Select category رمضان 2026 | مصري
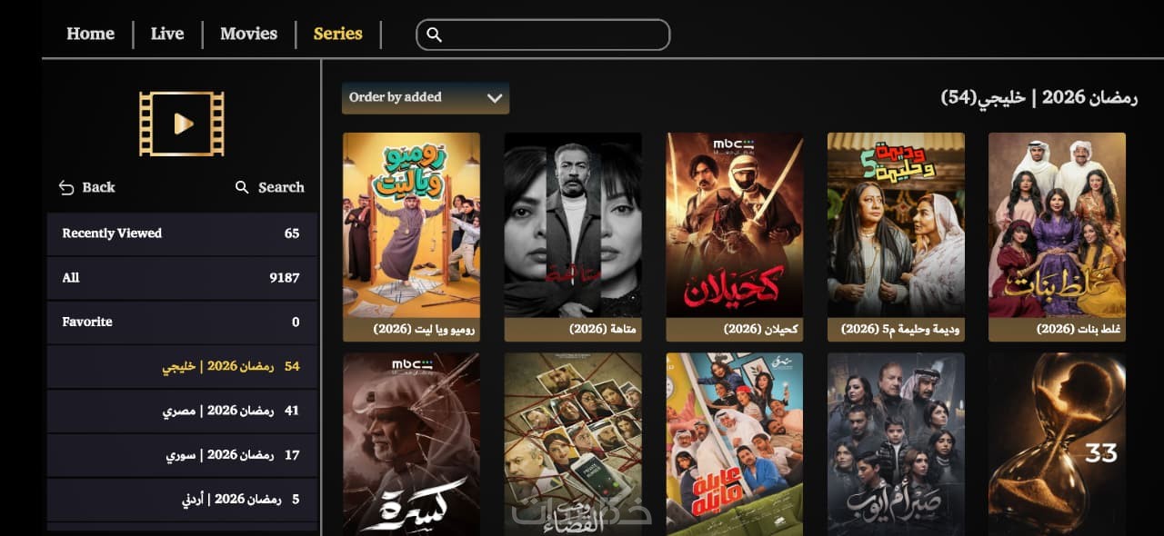The height and width of the screenshot is (536, 1164). (182, 411)
